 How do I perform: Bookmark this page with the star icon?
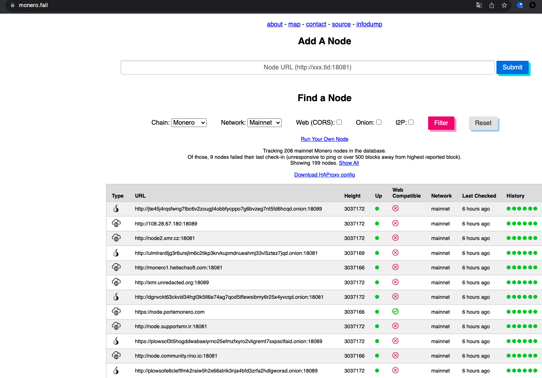504,5
